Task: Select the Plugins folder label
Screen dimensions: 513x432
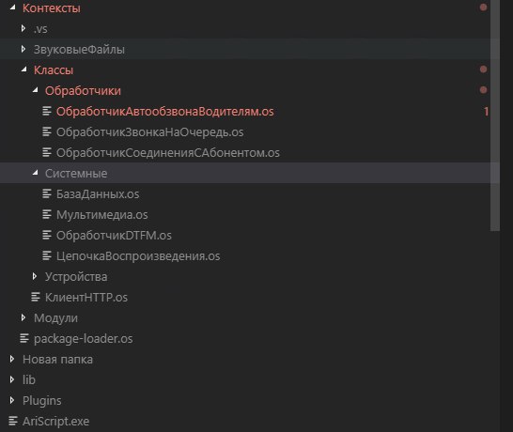Action: point(42,401)
